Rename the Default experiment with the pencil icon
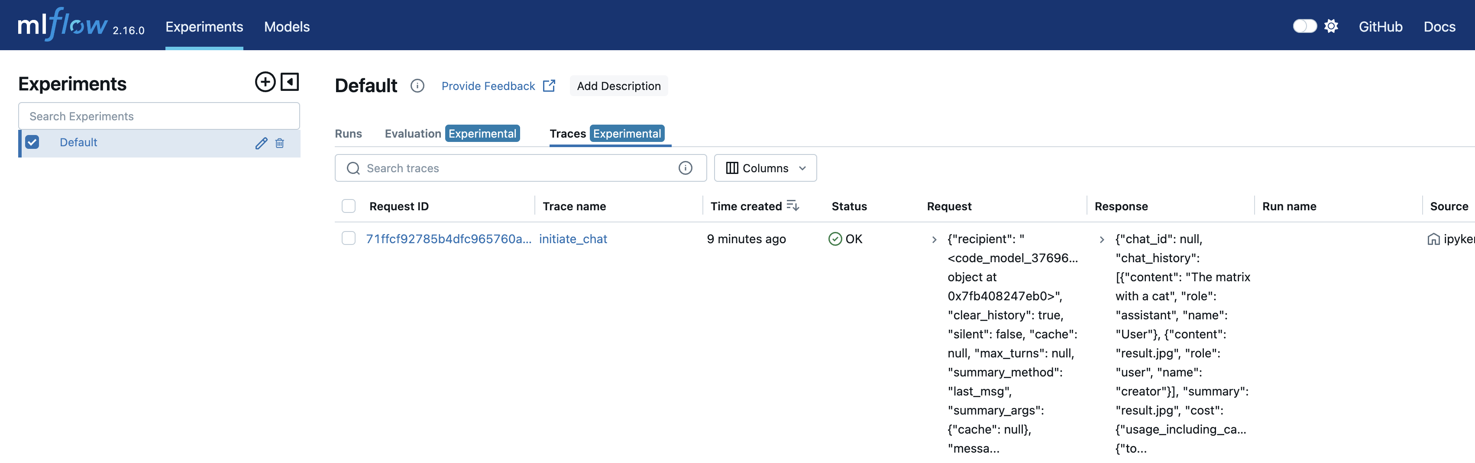The width and height of the screenshot is (1475, 463). [262, 143]
